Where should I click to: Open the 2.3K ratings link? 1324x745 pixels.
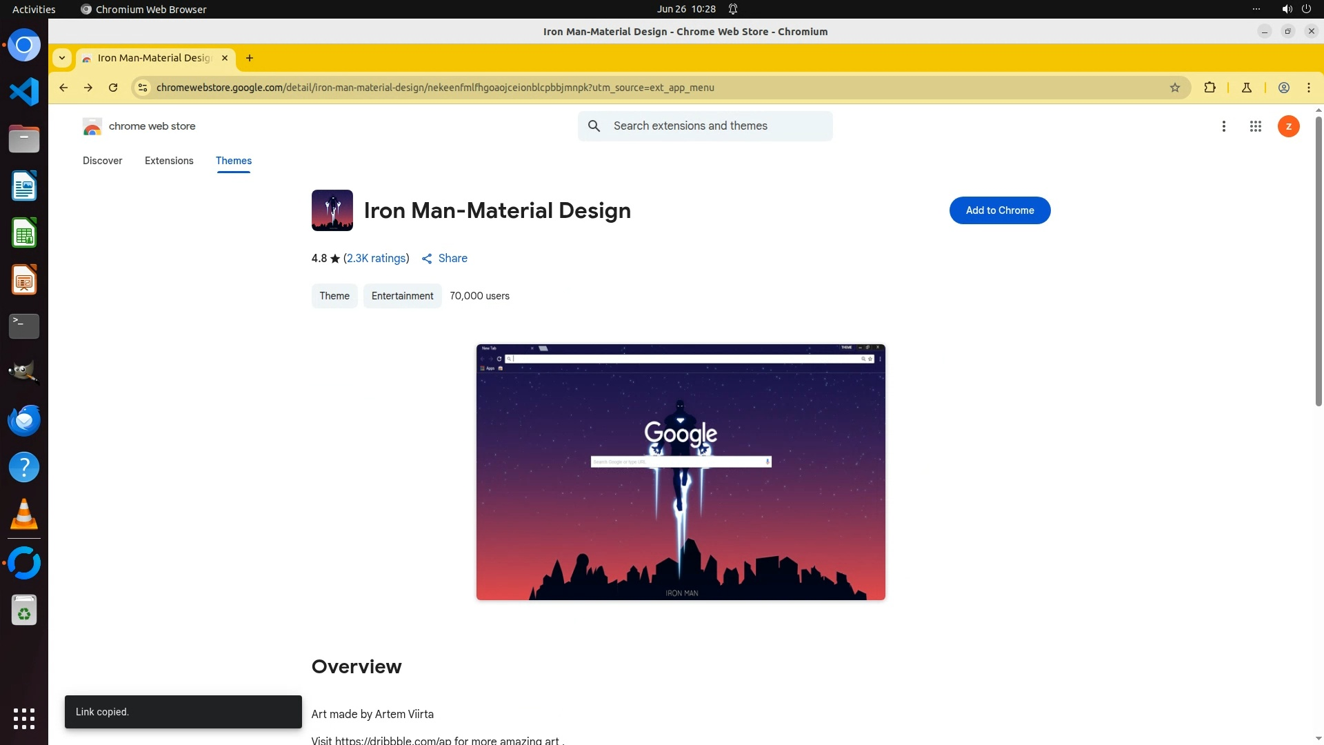[x=376, y=258]
